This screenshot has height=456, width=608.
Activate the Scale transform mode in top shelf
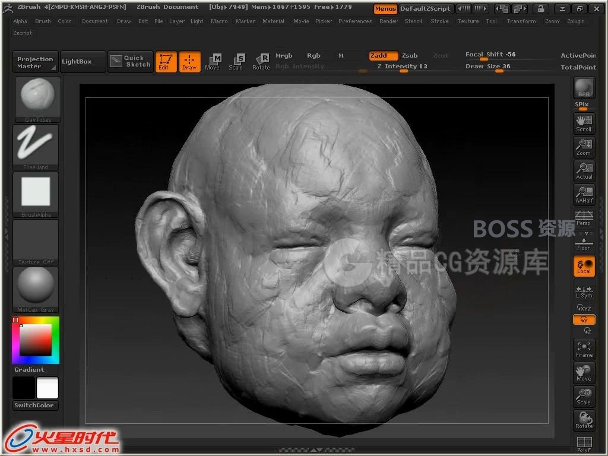click(236, 62)
